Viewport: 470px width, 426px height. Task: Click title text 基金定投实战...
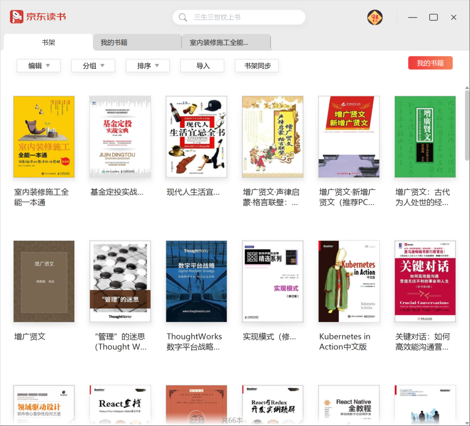117,192
